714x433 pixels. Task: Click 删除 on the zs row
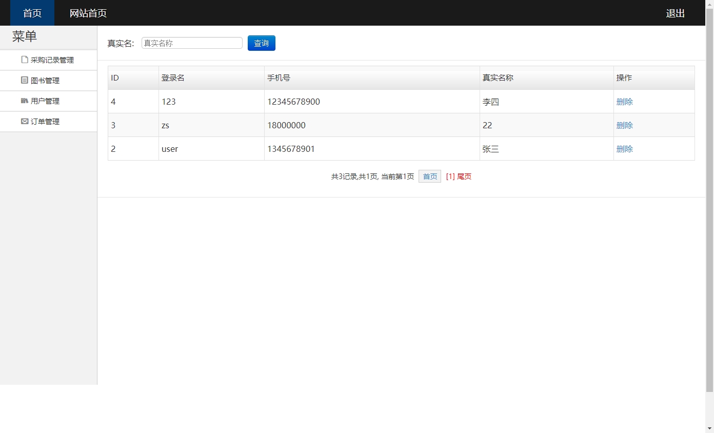pos(624,125)
